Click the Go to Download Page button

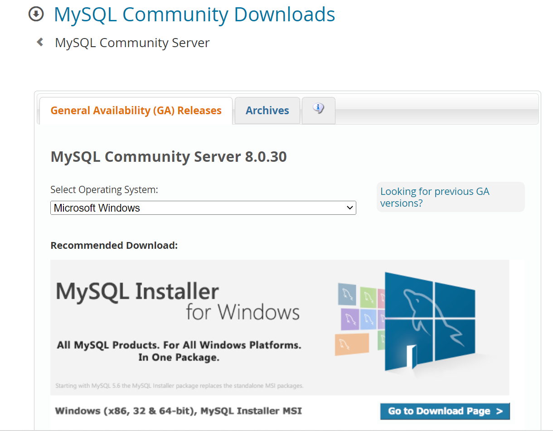[x=445, y=411]
